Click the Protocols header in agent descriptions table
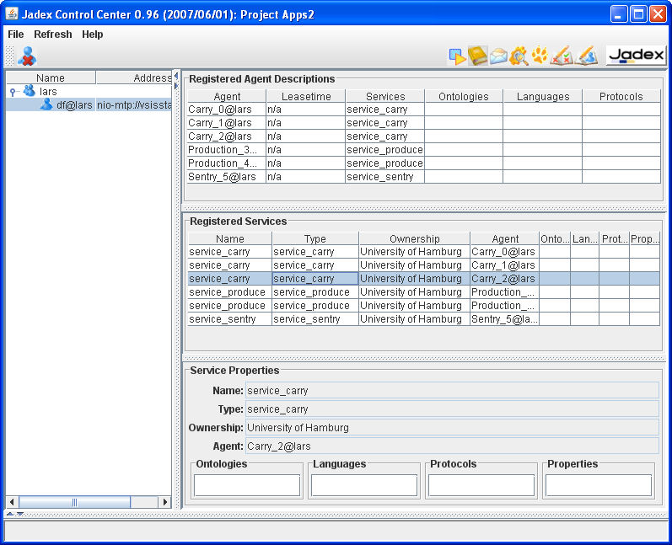Viewport: 672px width, 545px height. pos(621,96)
